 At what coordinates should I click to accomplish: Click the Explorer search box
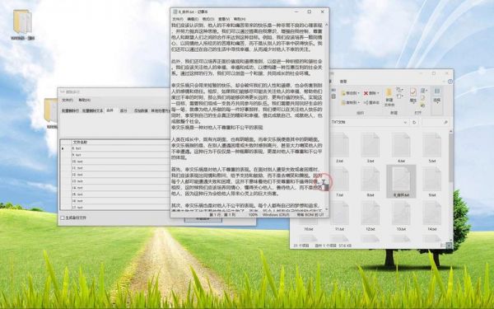pyautogui.click(x=436, y=122)
